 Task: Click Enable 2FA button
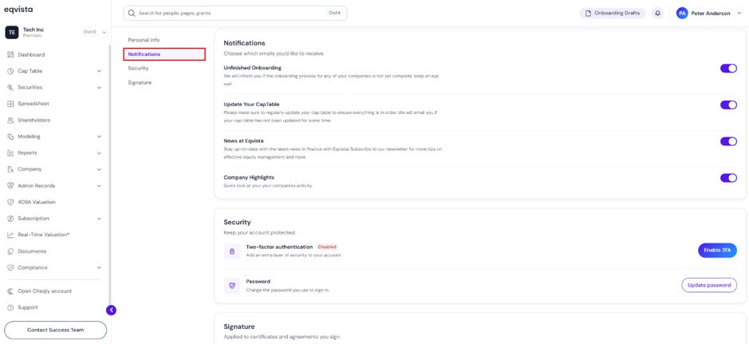pyautogui.click(x=717, y=251)
